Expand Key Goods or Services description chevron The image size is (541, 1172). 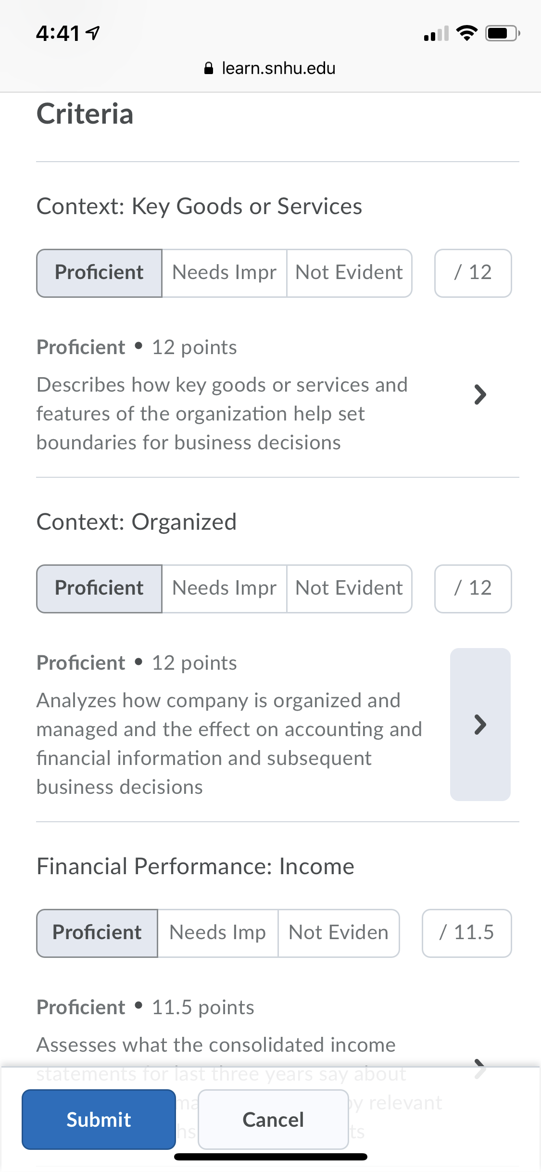(480, 395)
